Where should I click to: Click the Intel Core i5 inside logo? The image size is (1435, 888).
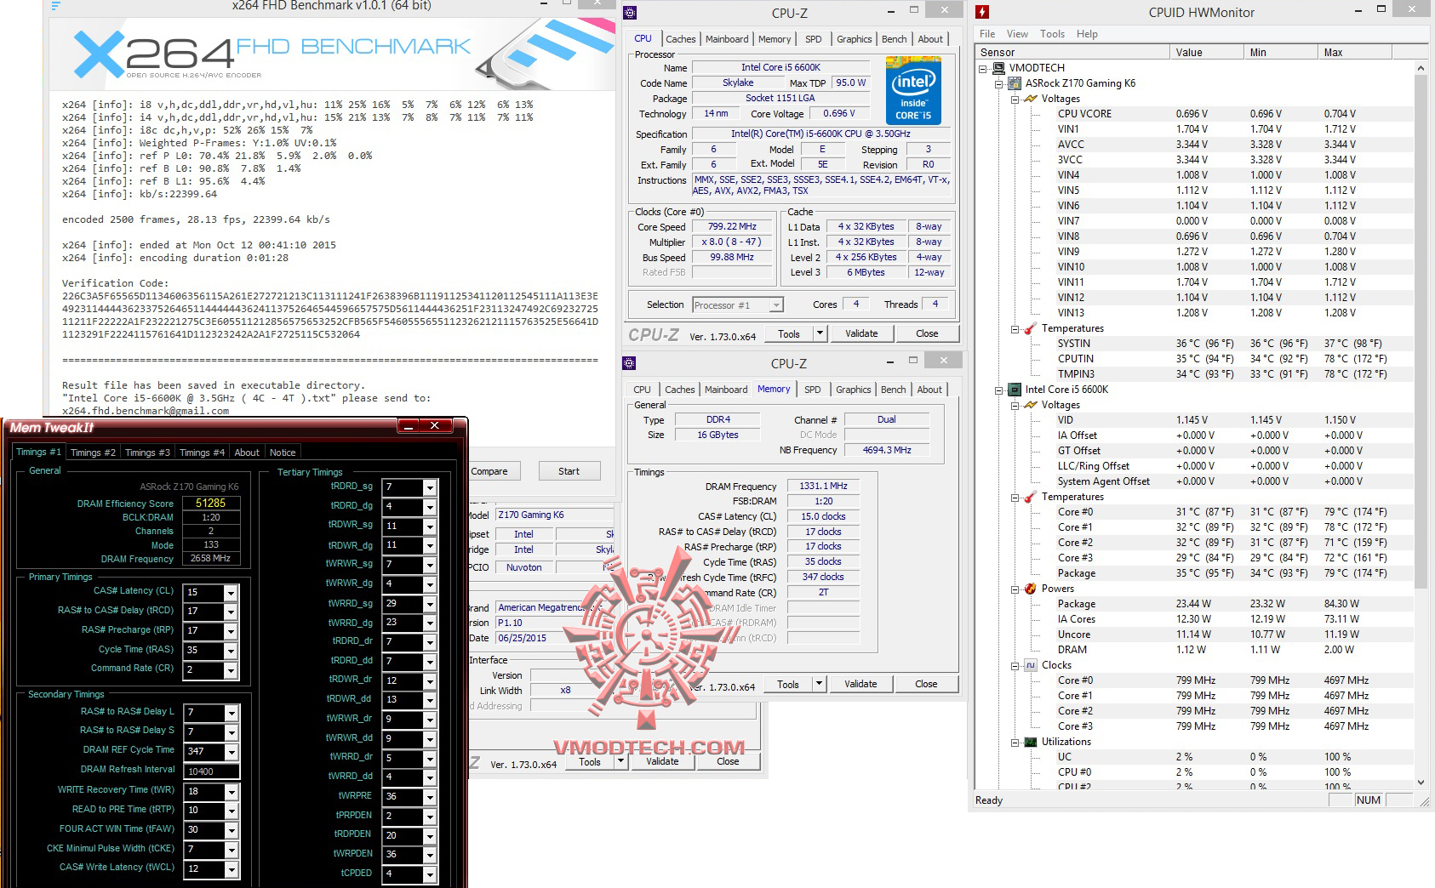coord(913,90)
